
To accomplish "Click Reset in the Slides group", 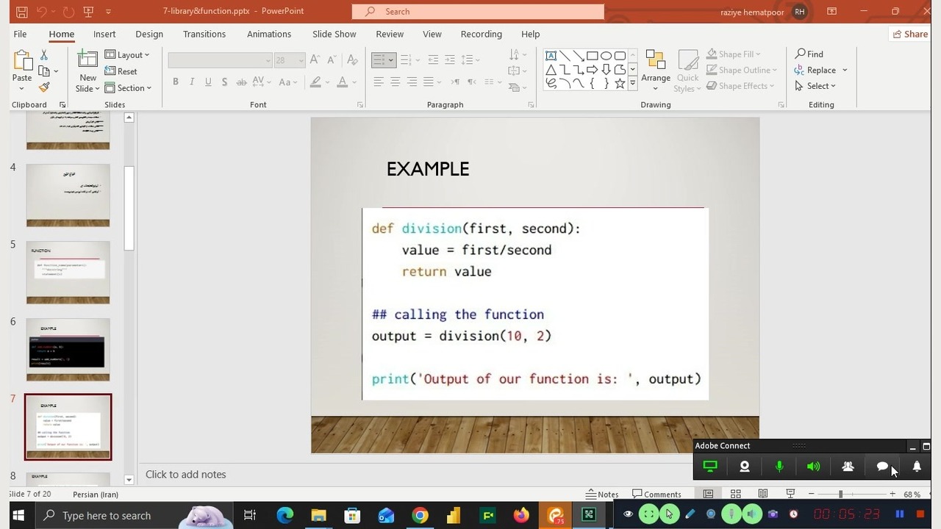I will point(121,71).
